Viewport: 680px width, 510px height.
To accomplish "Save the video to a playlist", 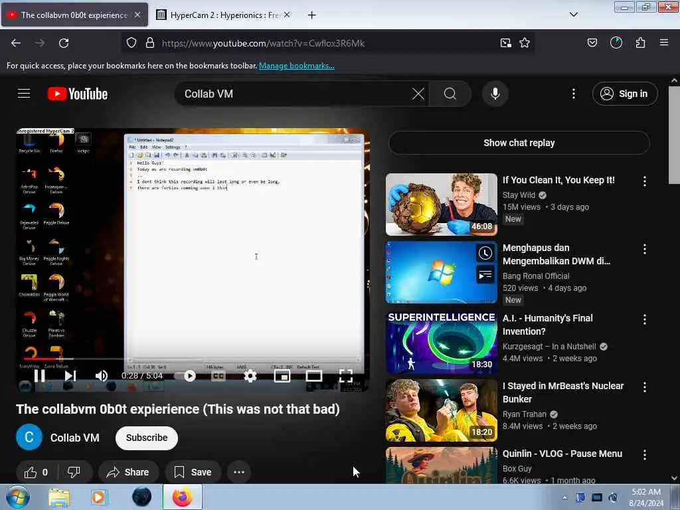I will [193, 472].
